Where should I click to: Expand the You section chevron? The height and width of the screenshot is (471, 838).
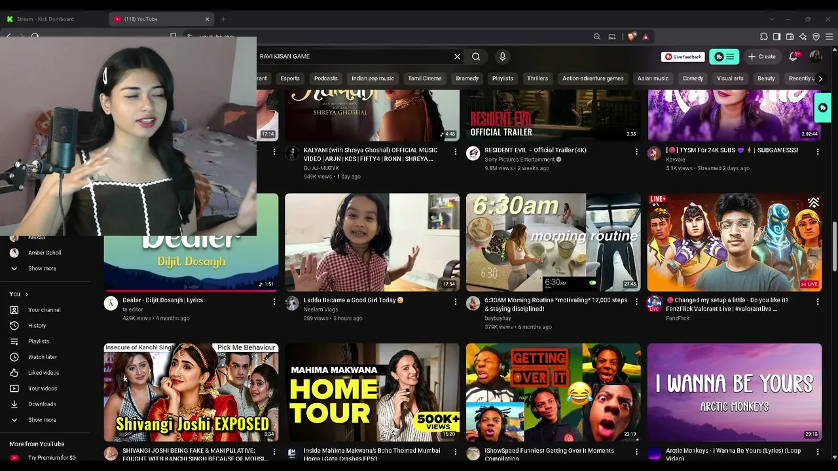26,294
